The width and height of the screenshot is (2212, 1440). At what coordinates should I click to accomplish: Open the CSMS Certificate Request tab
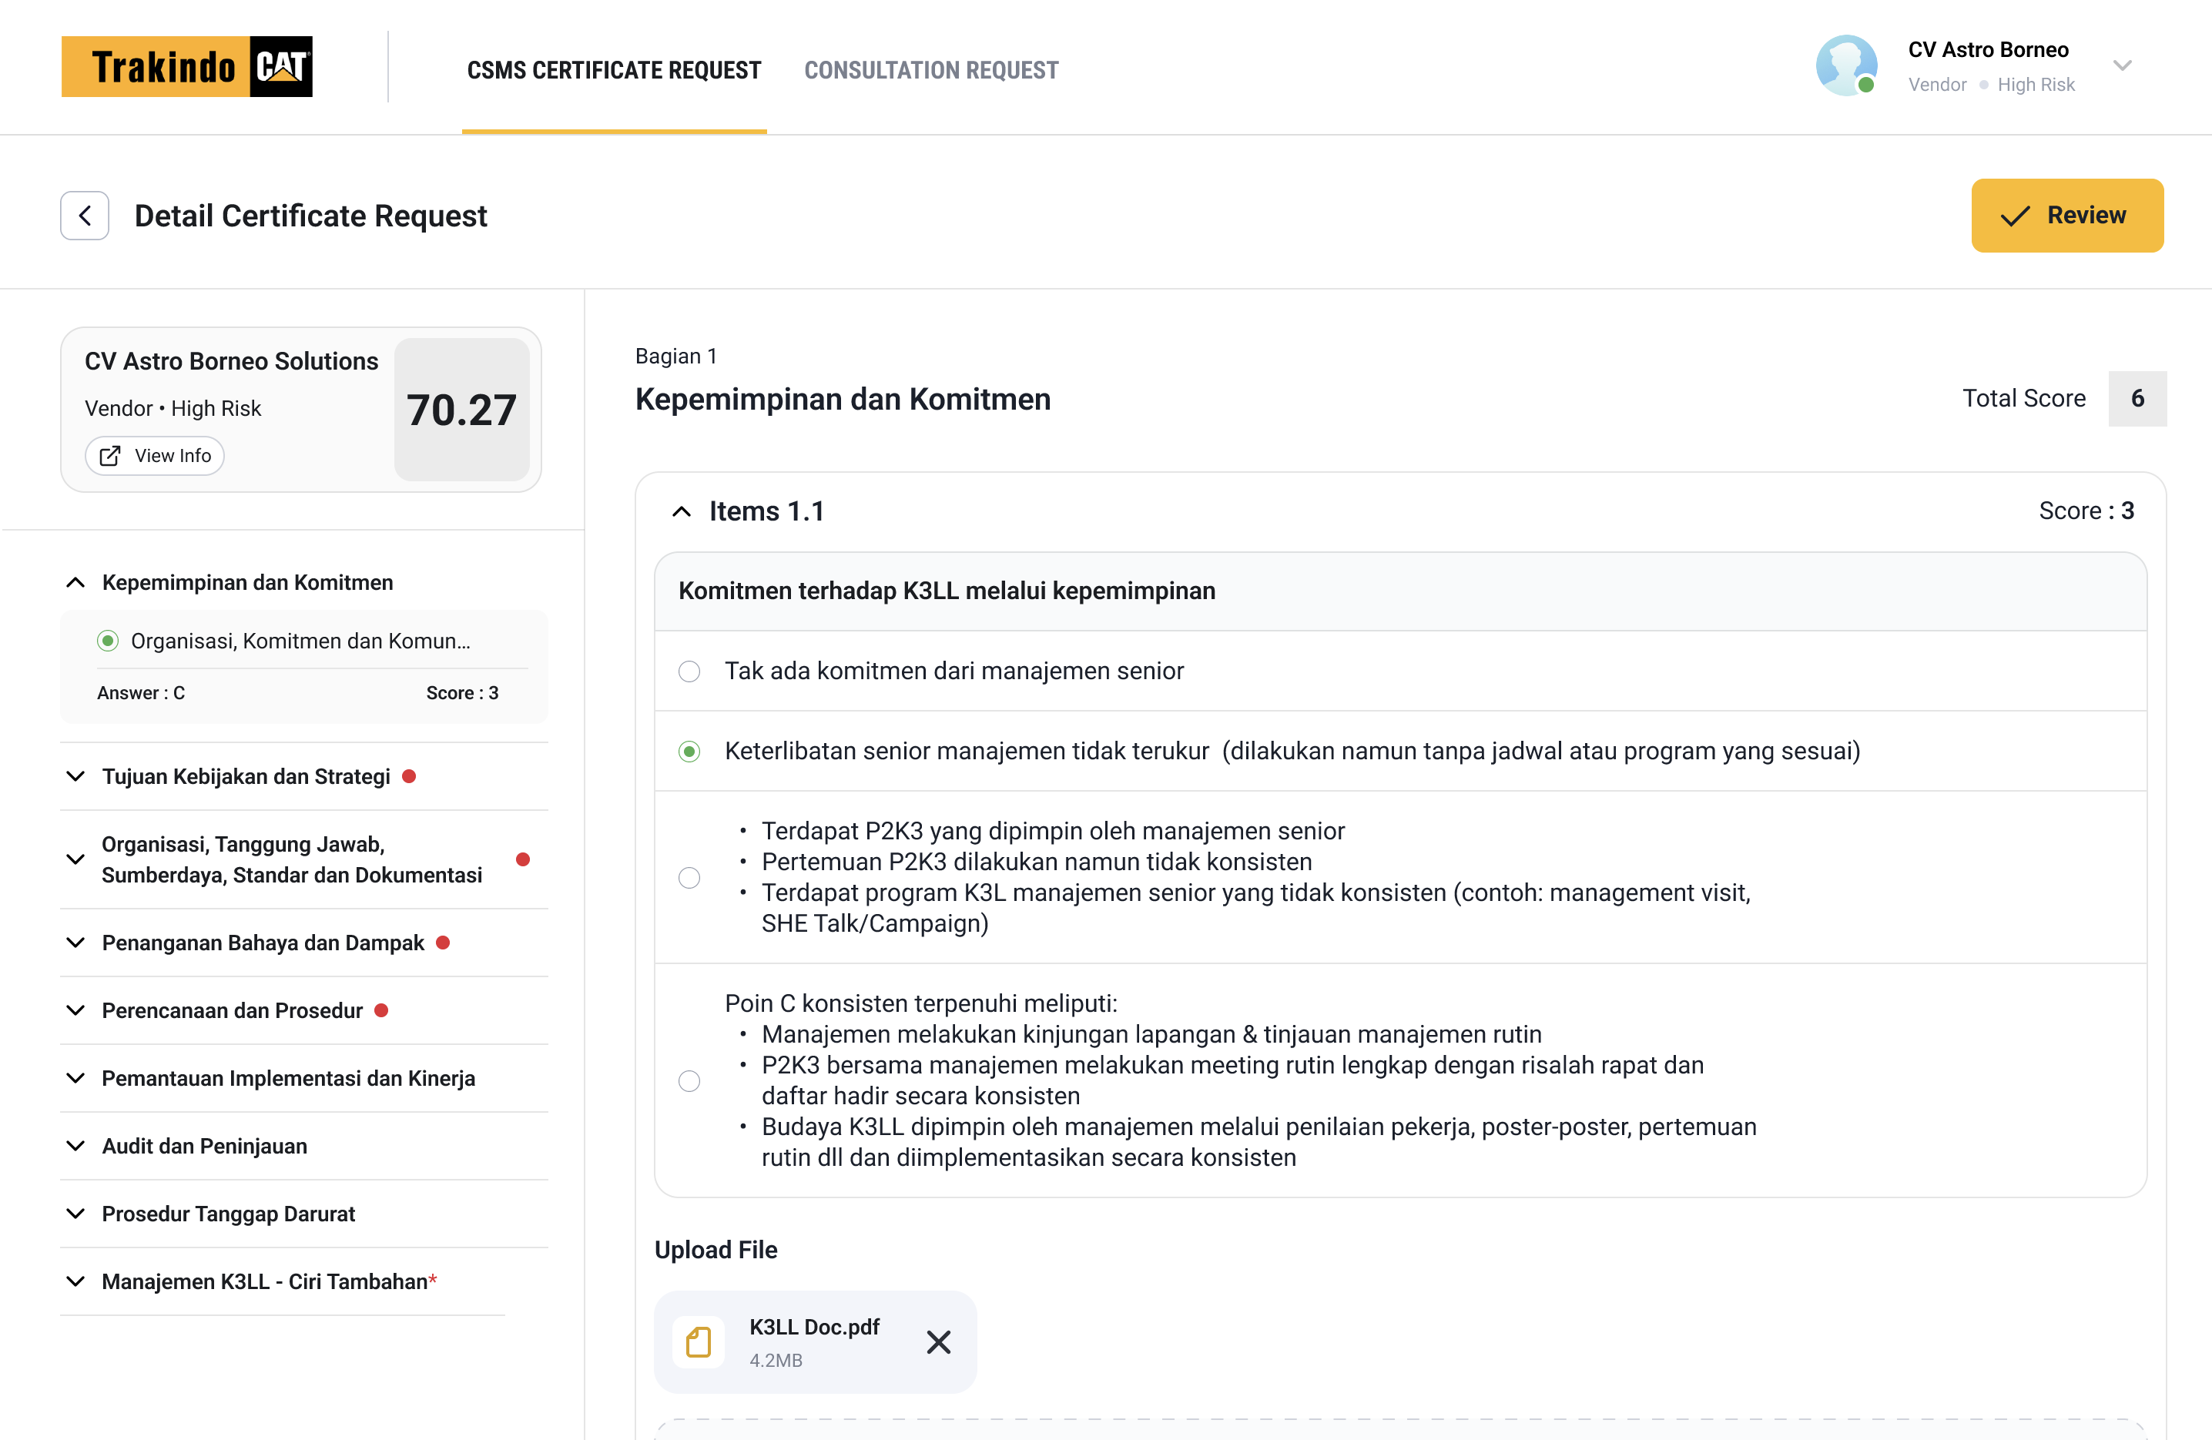tap(613, 71)
